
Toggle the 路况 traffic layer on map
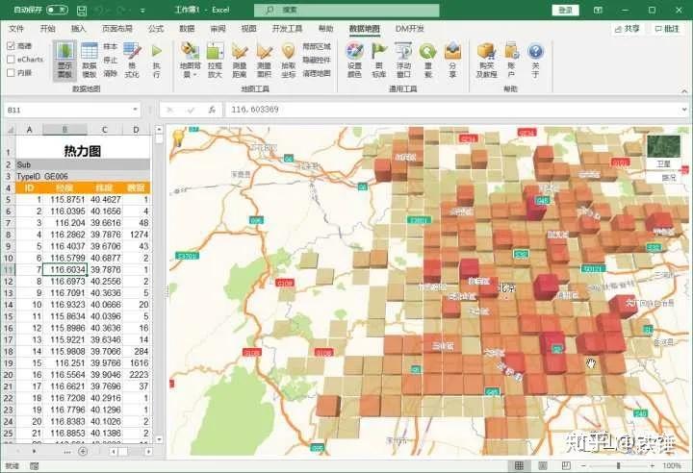pos(669,178)
